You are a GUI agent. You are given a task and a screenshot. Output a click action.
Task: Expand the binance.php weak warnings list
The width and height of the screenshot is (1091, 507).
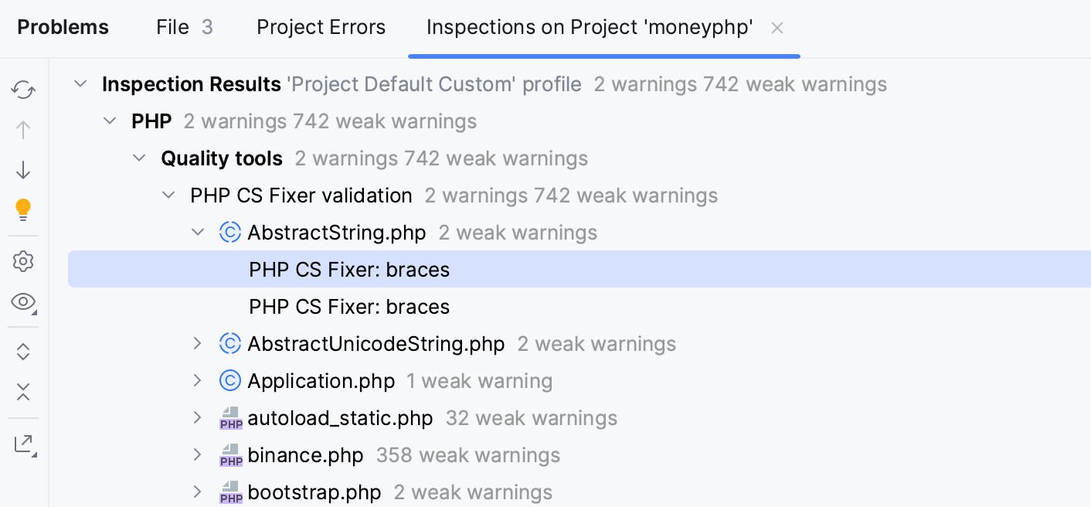click(198, 454)
